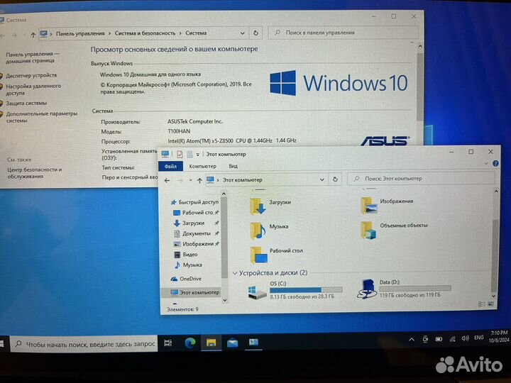Select Этот компьютер in the navigation pane
511x383 pixels.
click(x=194, y=292)
